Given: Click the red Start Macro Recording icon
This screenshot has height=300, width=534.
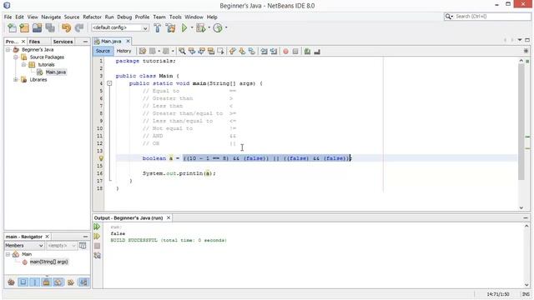Looking at the screenshot, I should point(285,52).
